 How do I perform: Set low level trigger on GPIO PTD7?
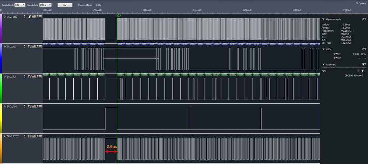(x=40, y=136)
